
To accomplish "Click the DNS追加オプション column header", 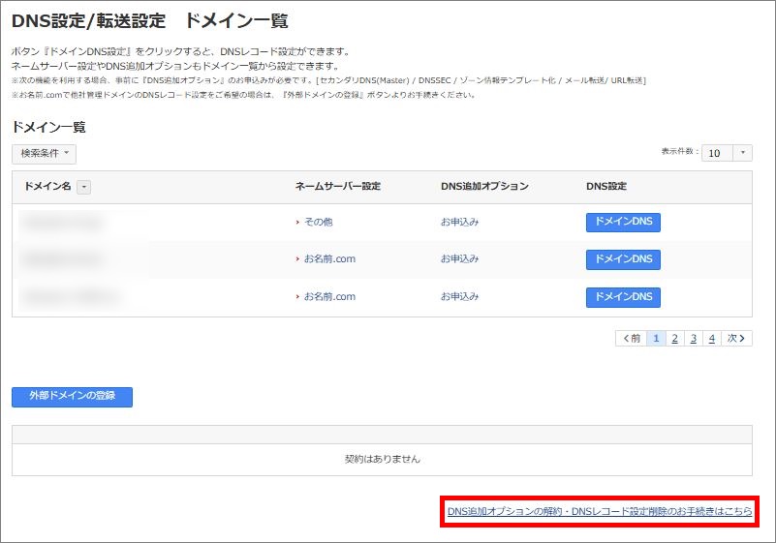I will (484, 187).
